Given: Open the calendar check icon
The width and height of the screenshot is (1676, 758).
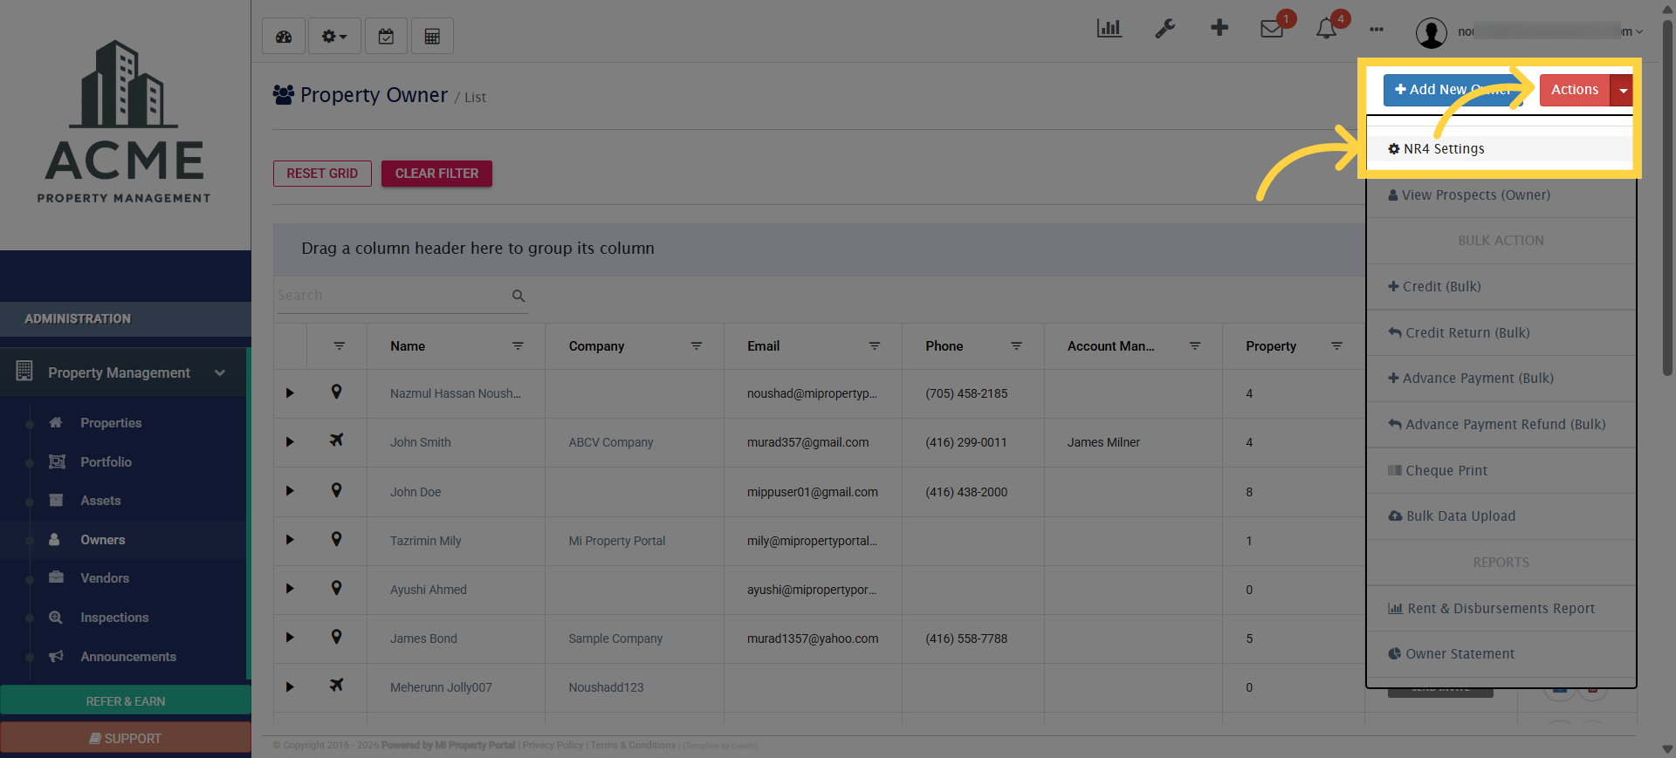Looking at the screenshot, I should [386, 37].
